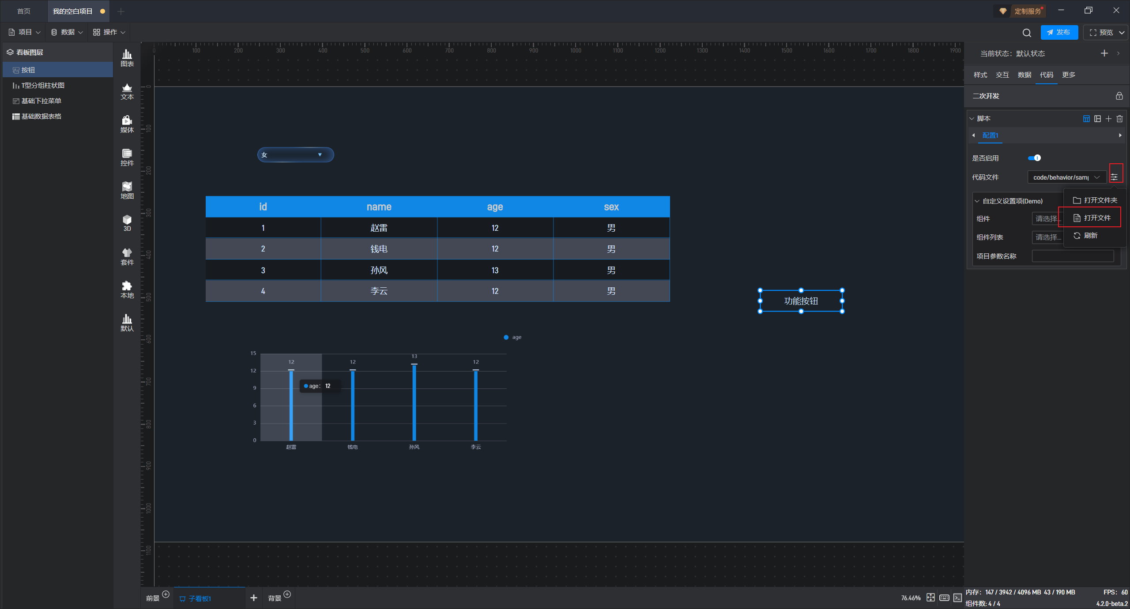This screenshot has width=1130, height=609.
Task: Select T型分组柱状图 layer in list
Action: [x=43, y=86]
